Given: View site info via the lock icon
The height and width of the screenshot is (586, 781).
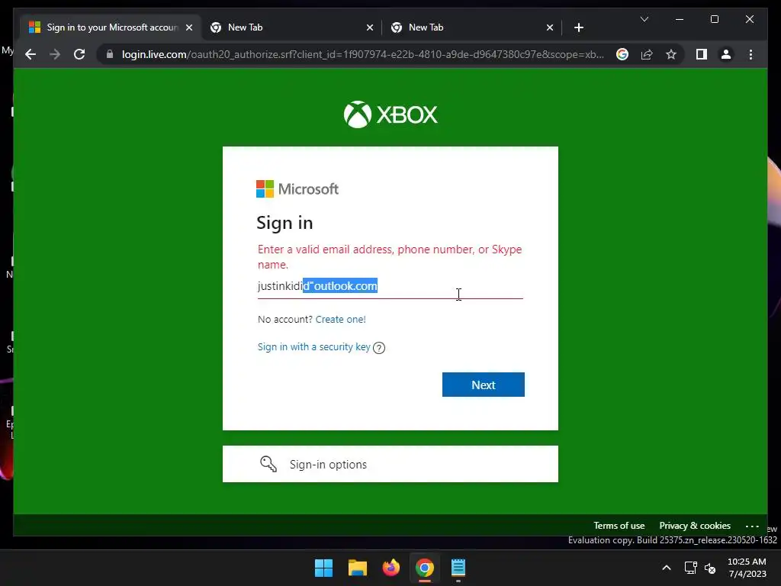Looking at the screenshot, I should pyautogui.click(x=110, y=54).
